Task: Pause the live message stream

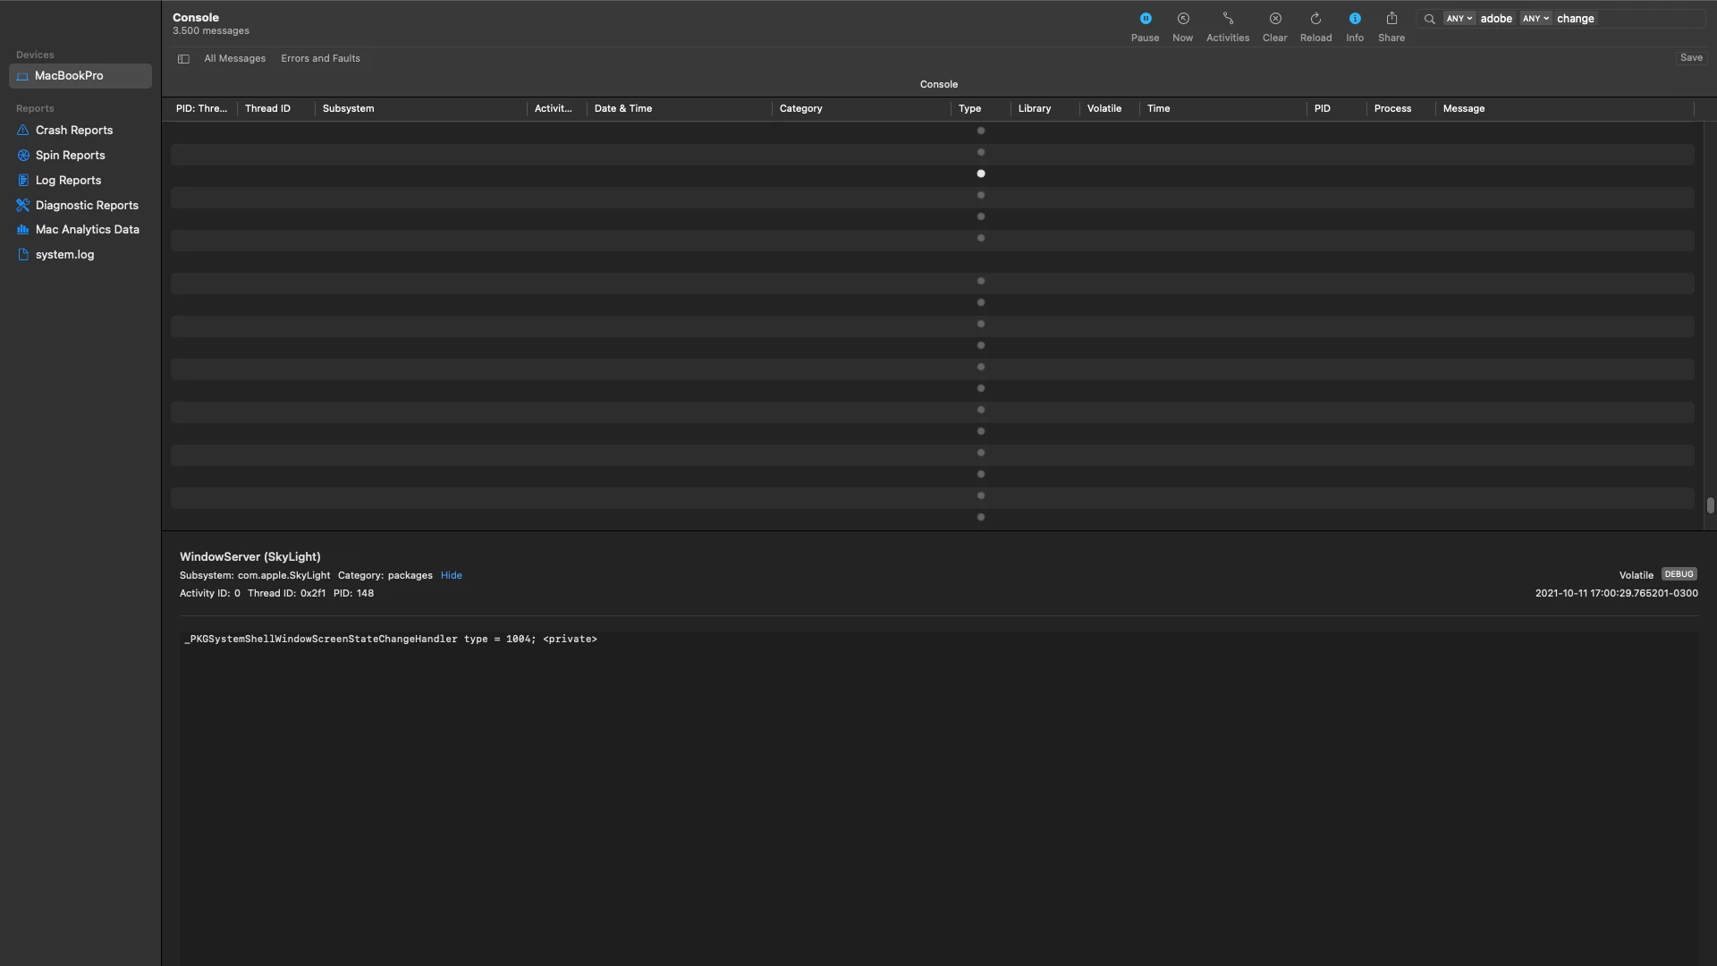Action: pyautogui.click(x=1145, y=19)
